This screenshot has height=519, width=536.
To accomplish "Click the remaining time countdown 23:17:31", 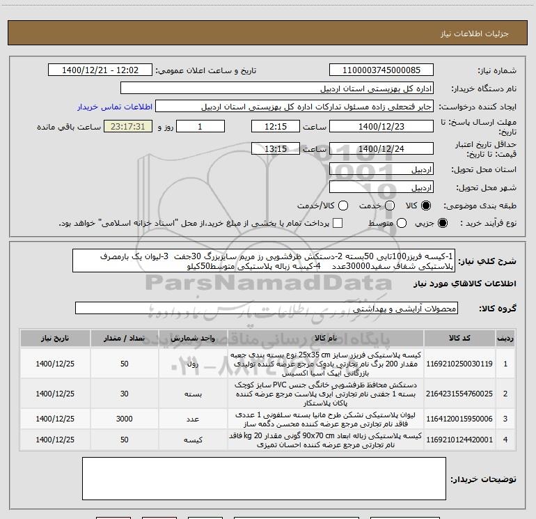I will [128, 127].
